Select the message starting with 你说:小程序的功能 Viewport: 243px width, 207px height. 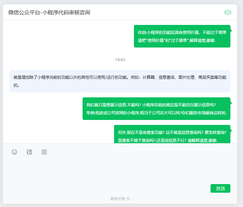click(x=182, y=36)
